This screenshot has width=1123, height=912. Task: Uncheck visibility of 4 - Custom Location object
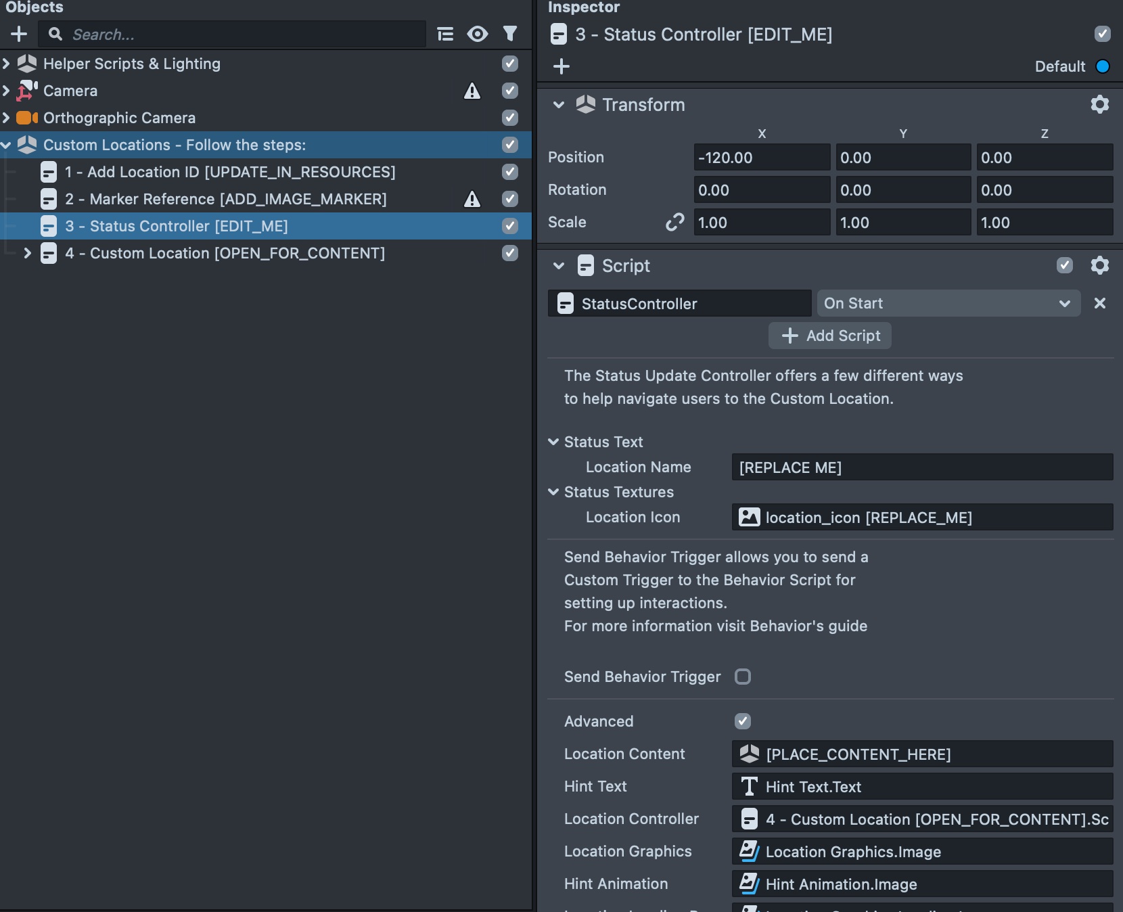click(510, 254)
